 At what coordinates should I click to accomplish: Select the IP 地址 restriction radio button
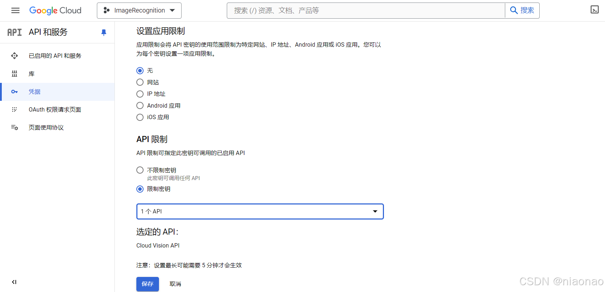point(140,94)
